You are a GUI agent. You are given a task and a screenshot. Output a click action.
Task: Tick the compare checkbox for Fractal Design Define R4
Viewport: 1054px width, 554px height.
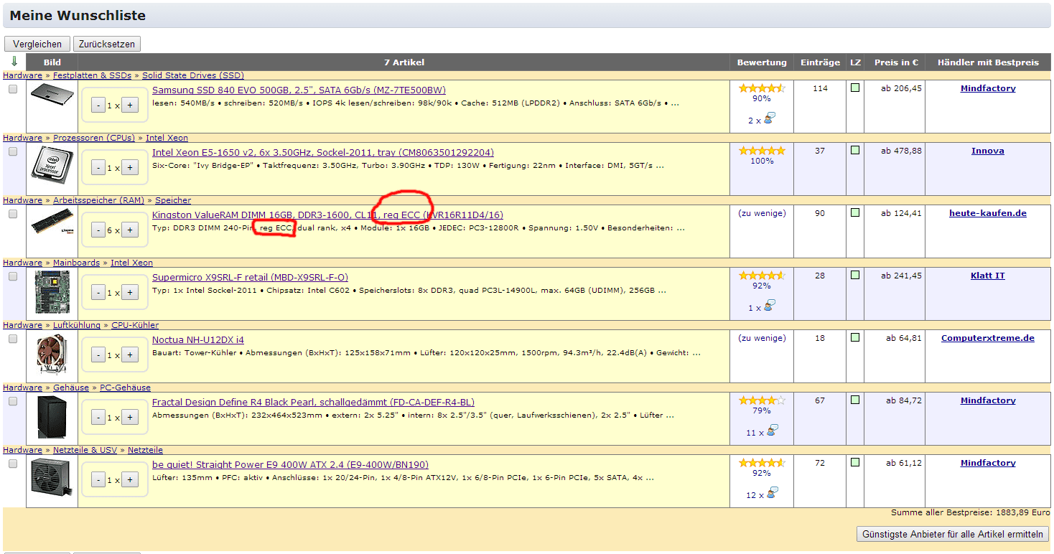tap(13, 401)
